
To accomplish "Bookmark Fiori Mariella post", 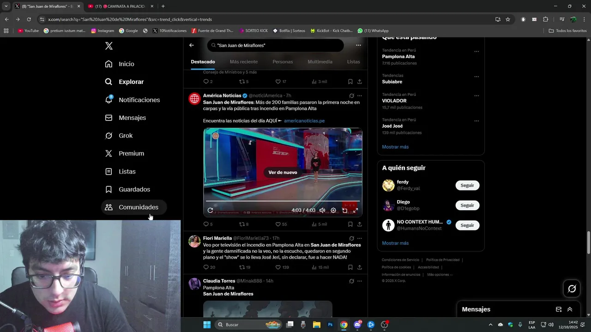I will pos(350,267).
